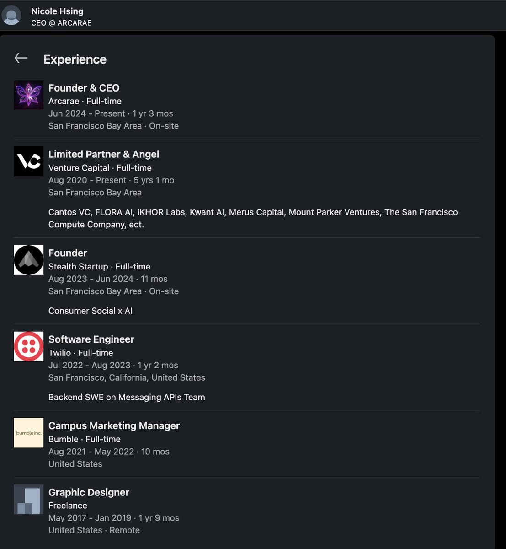This screenshot has height=549, width=506.
Task: Select Arcarae · Full-time company line
Action: (x=85, y=101)
